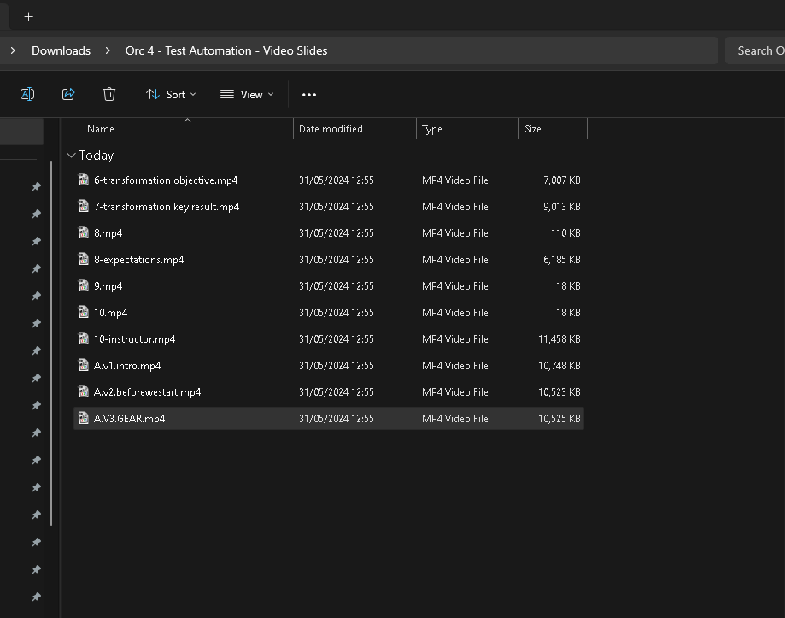This screenshot has height=618, width=785.
Task: Click the Rename toolbar icon
Action: pyautogui.click(x=27, y=94)
